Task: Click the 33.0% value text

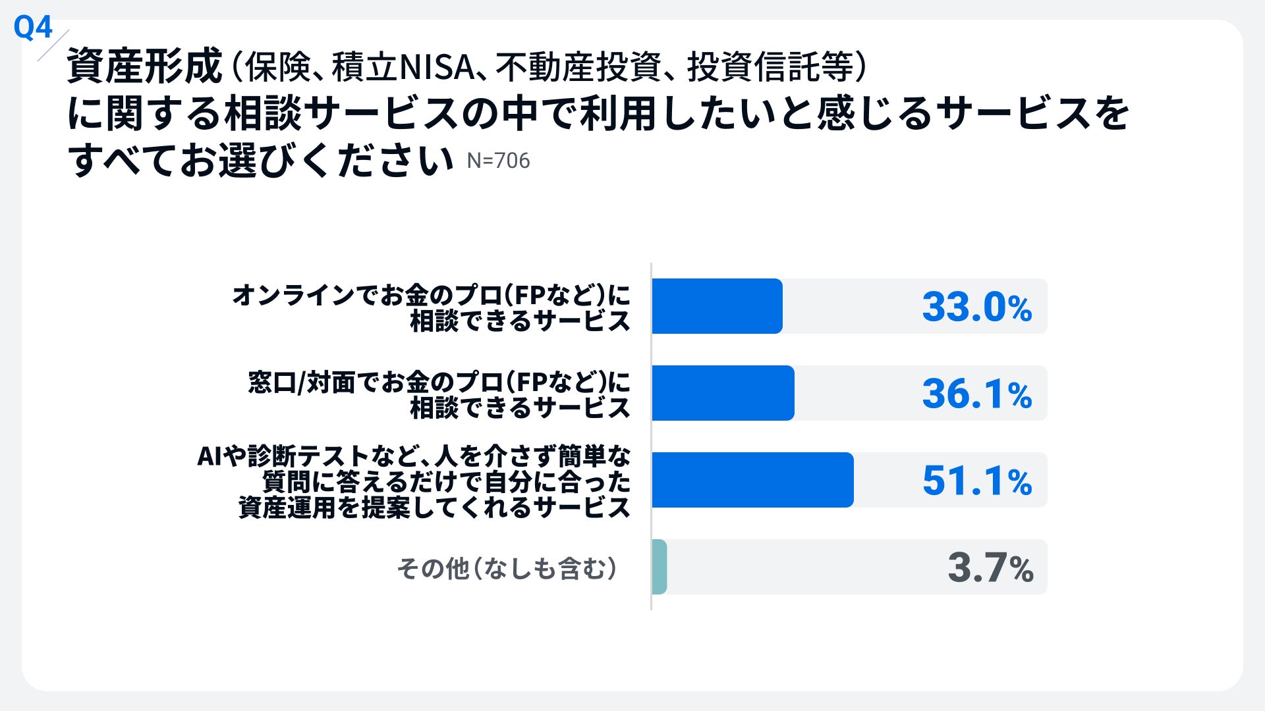Action: pyautogui.click(x=976, y=307)
